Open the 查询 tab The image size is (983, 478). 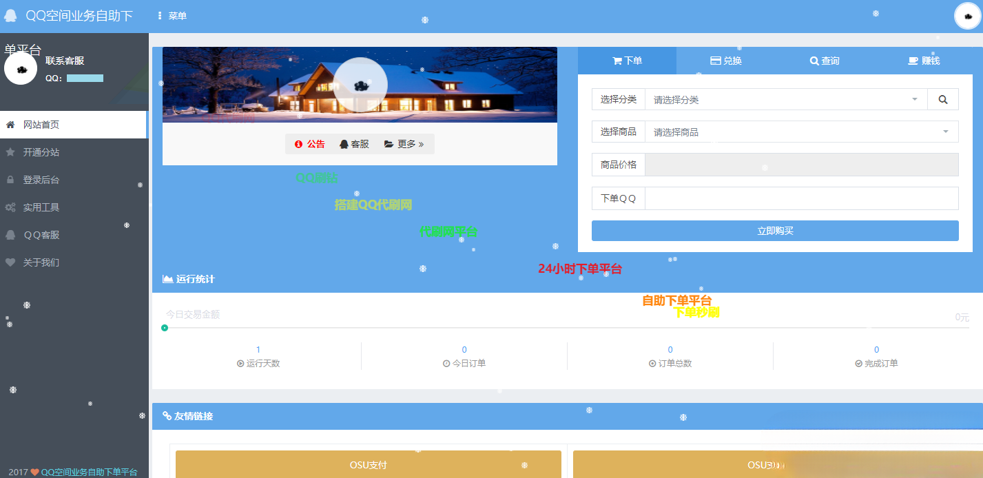point(825,60)
